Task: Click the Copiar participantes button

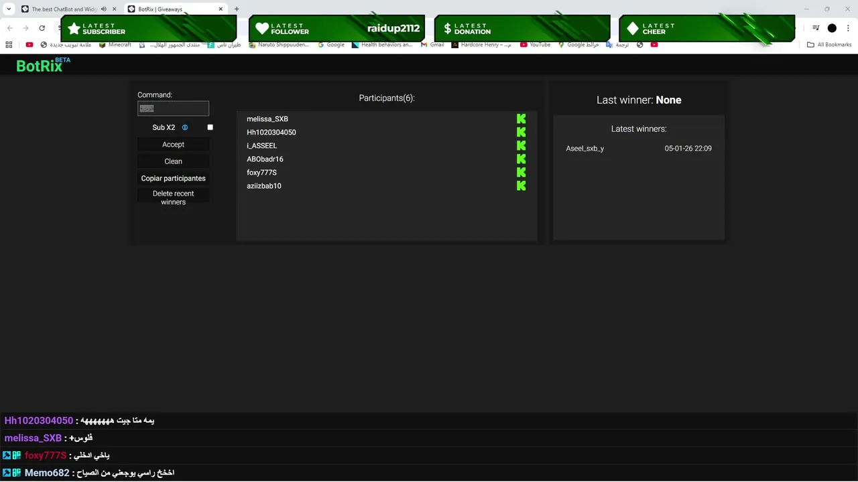Action: tap(173, 179)
